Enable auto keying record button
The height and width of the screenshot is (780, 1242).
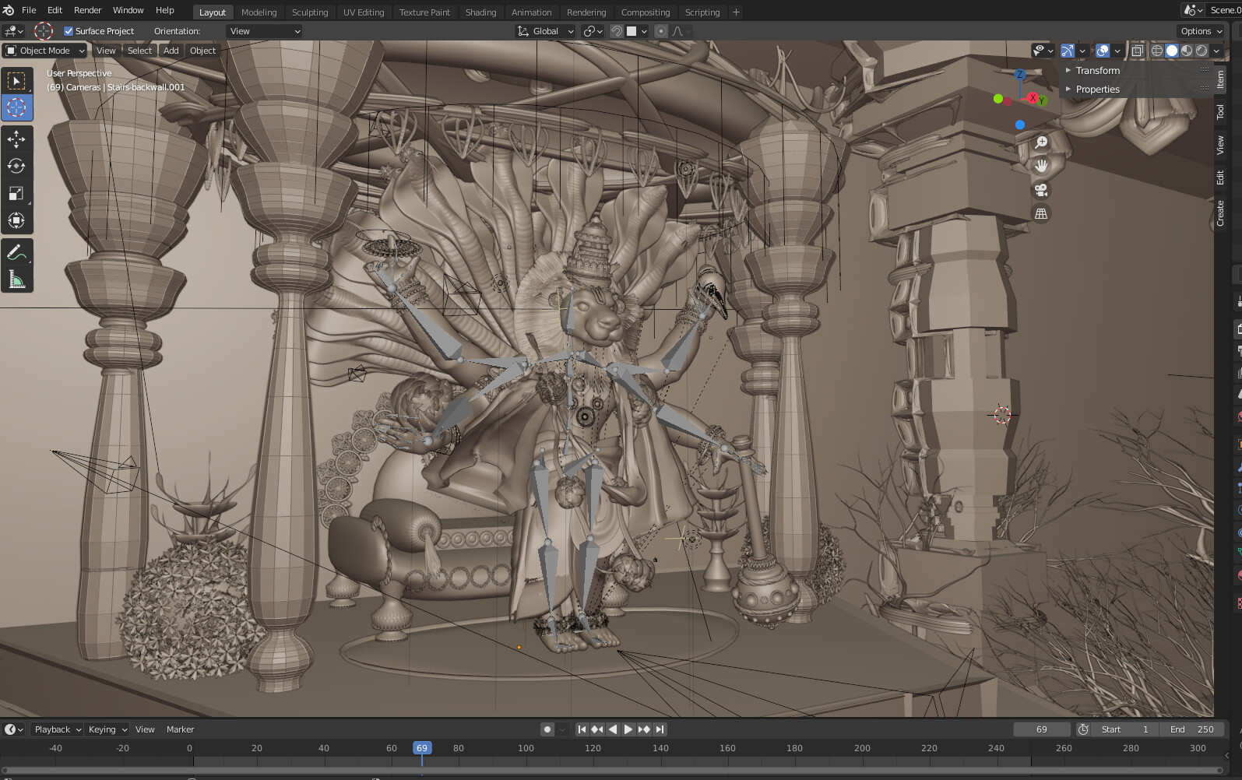tap(547, 729)
